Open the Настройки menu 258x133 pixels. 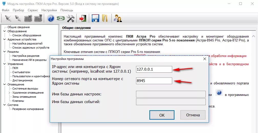point(49,10)
